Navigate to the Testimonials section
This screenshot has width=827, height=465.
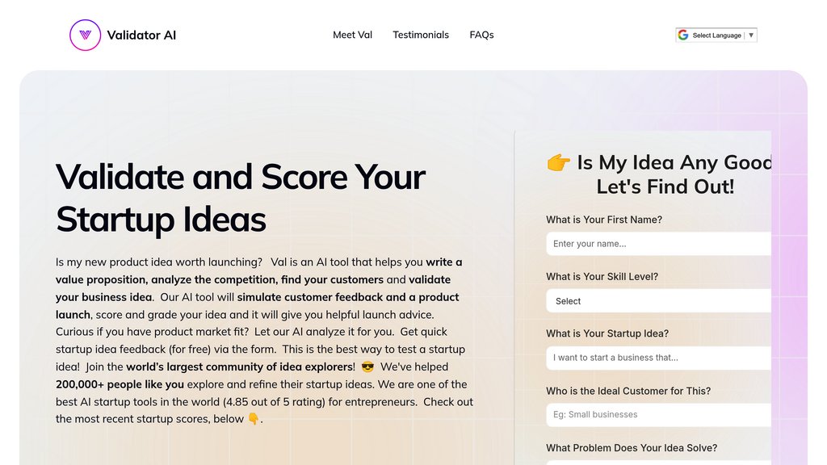421,35
